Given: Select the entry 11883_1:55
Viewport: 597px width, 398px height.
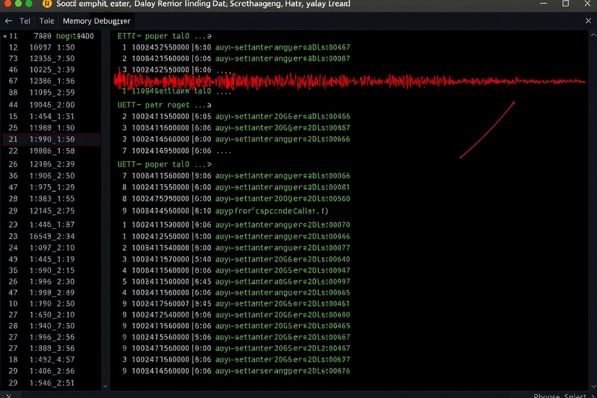Looking at the screenshot, I should (52, 199).
